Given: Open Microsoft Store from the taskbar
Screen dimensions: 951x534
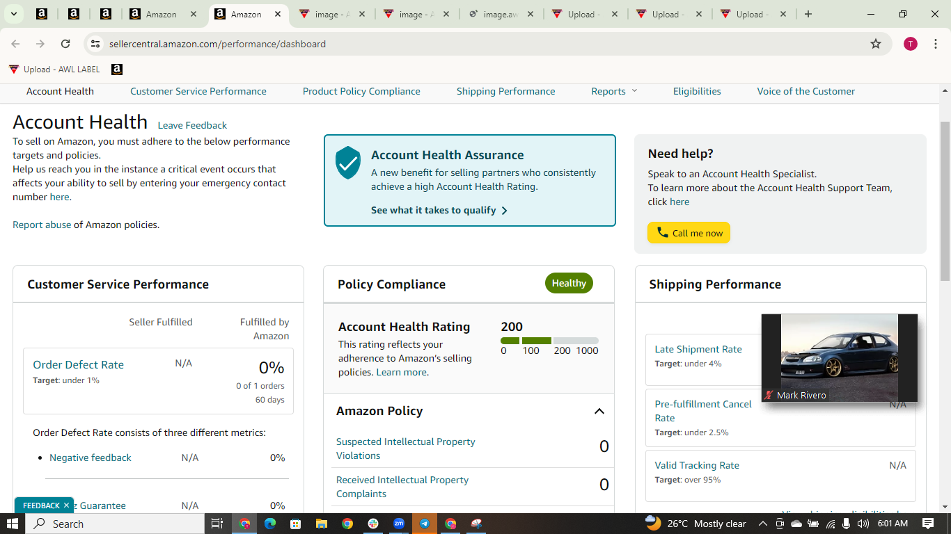Looking at the screenshot, I should 296,524.
